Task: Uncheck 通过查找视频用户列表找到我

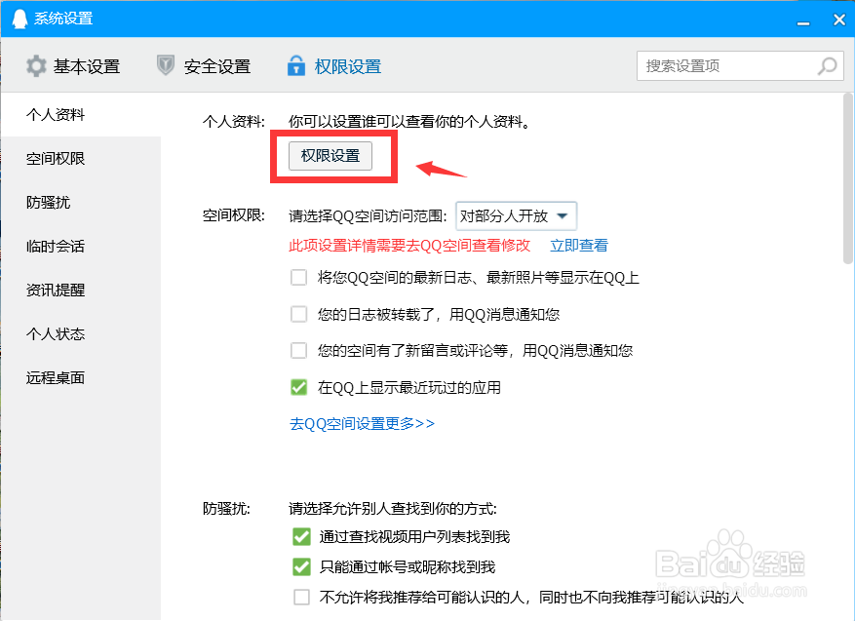Action: [301, 537]
